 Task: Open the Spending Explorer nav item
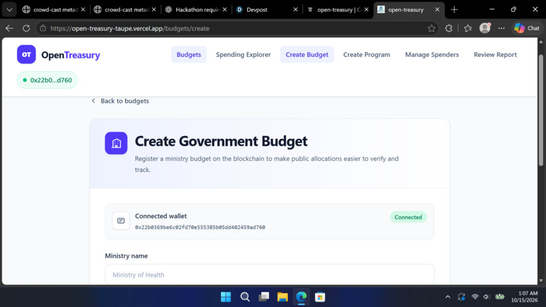243,54
